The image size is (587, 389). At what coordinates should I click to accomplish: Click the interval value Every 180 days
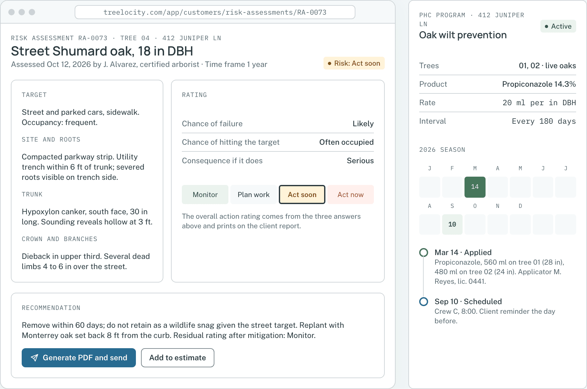coord(544,121)
